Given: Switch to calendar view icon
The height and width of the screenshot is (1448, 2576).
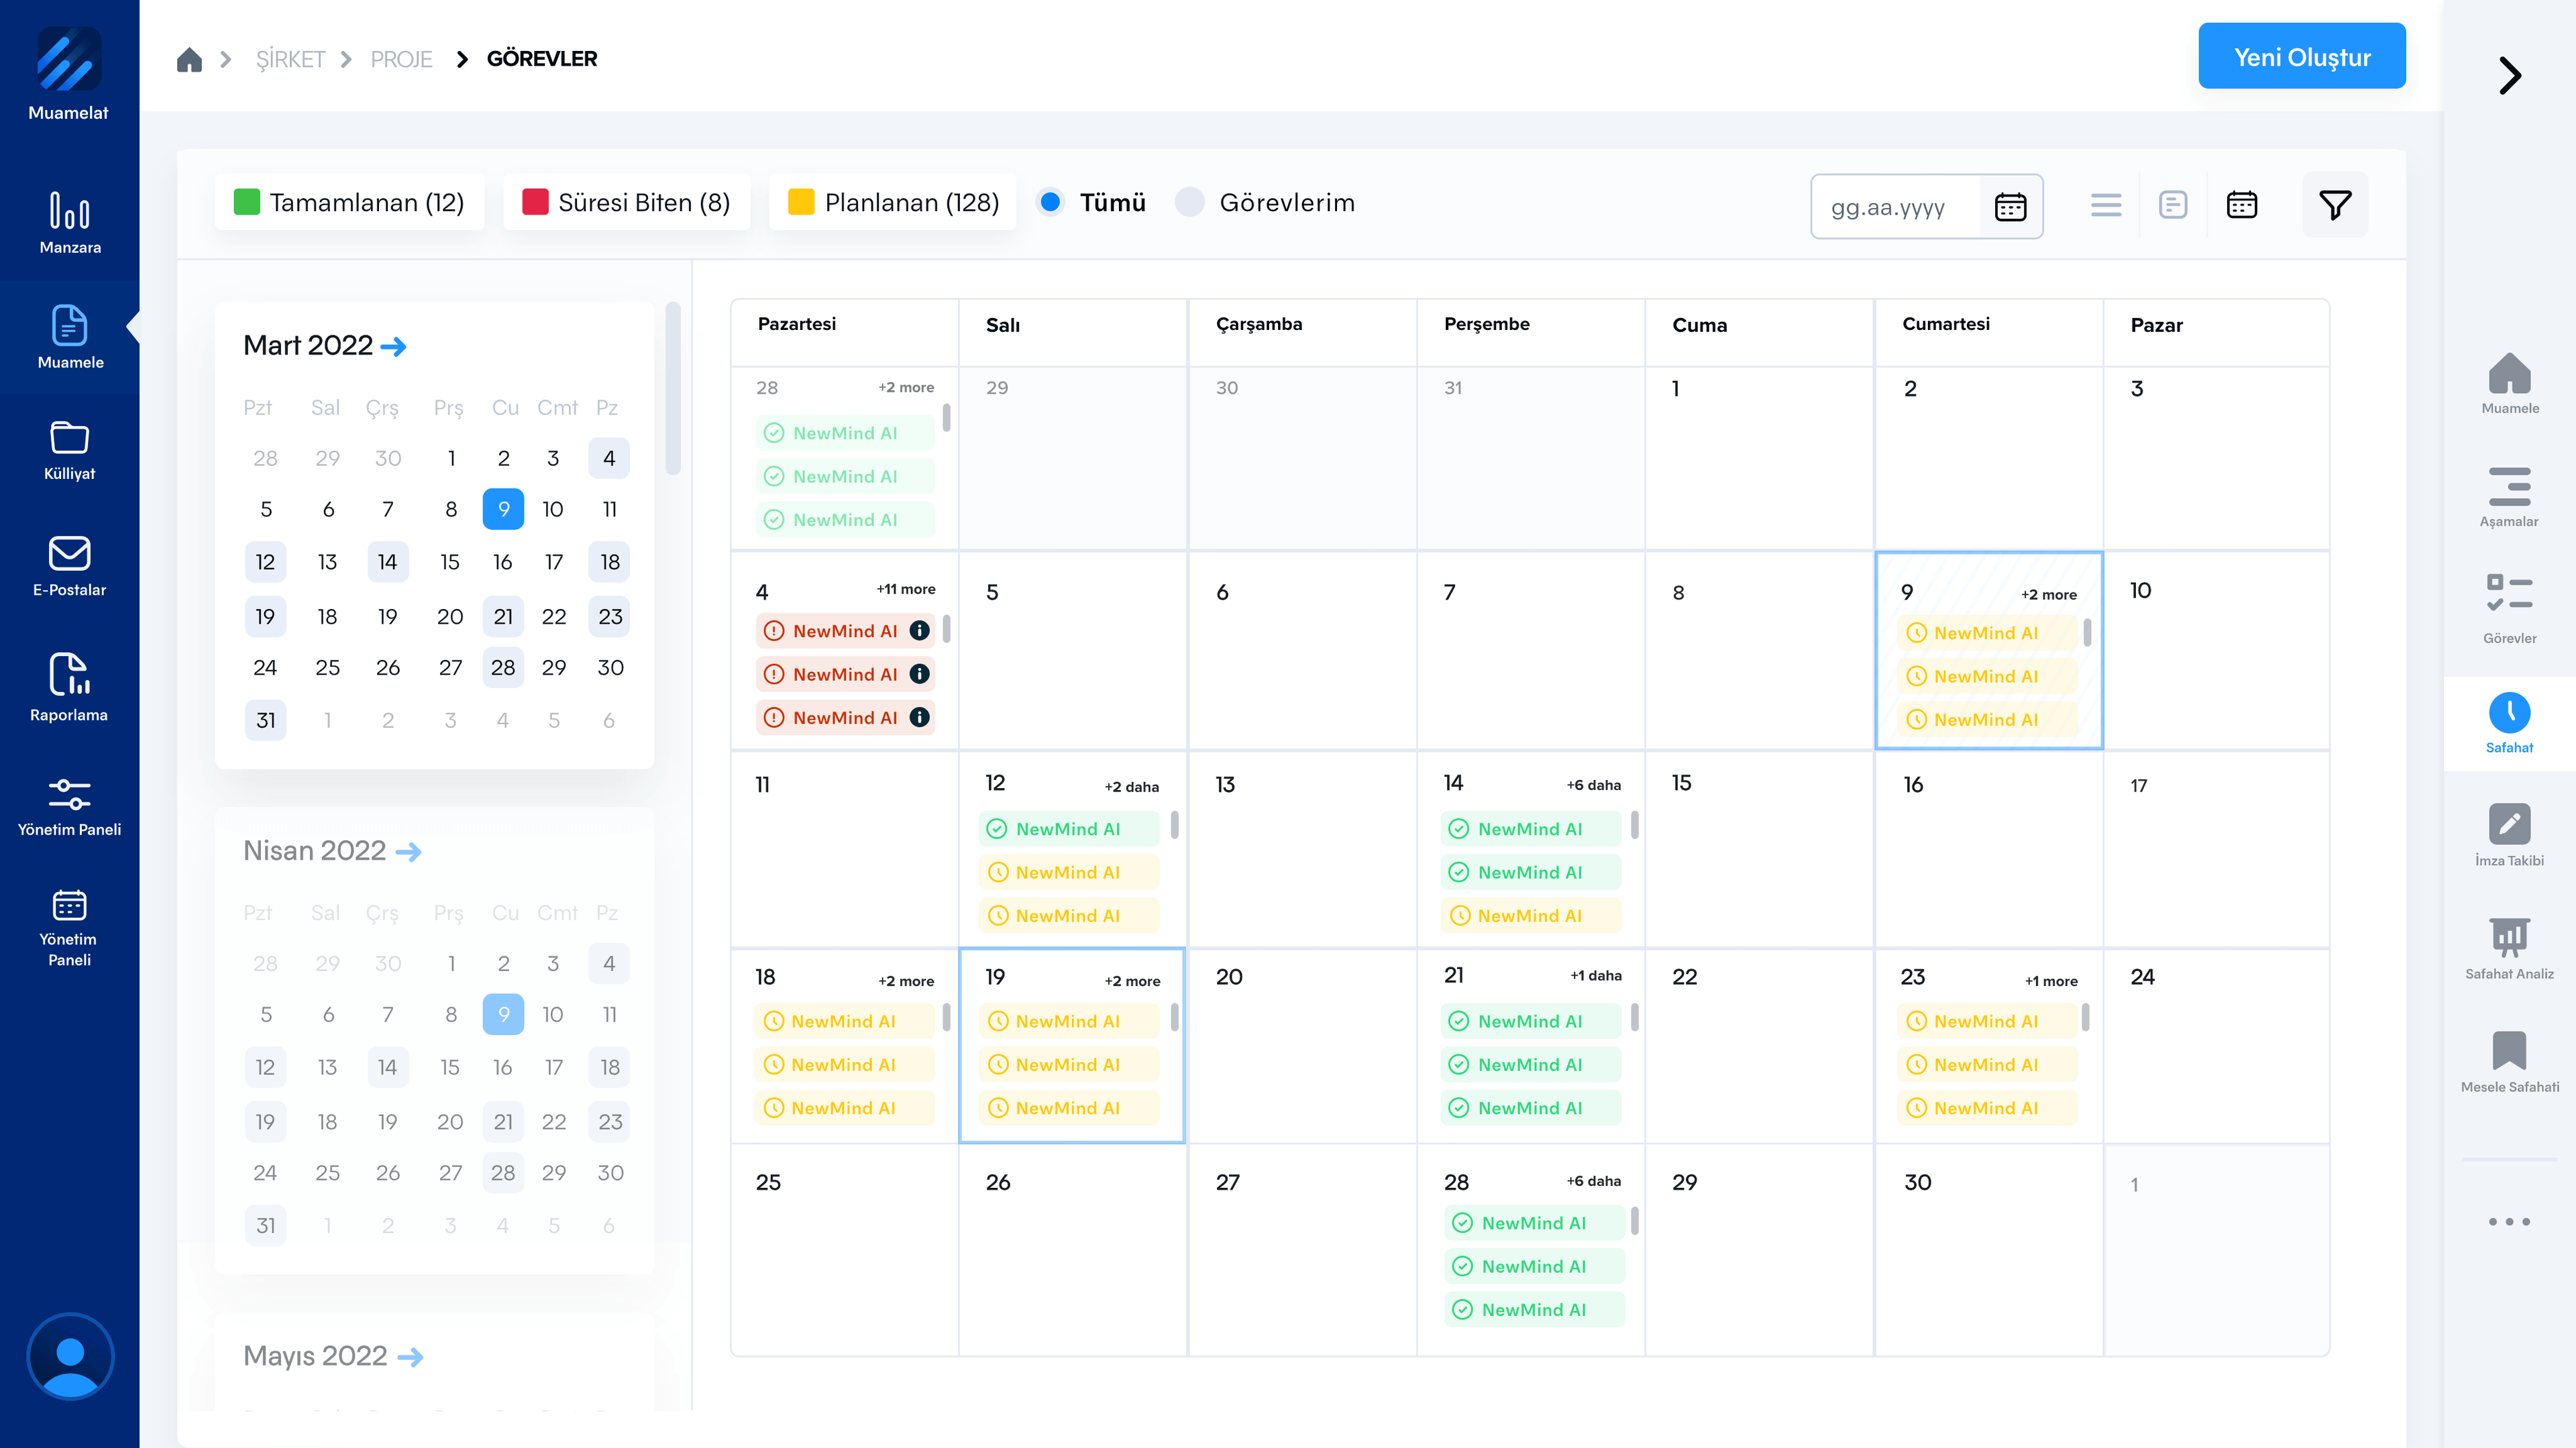Looking at the screenshot, I should [2241, 205].
